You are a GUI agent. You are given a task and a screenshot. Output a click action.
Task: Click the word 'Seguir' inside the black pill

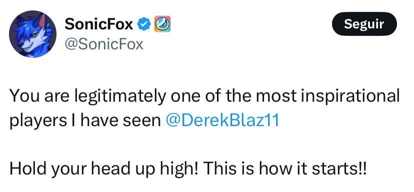pyautogui.click(x=364, y=24)
